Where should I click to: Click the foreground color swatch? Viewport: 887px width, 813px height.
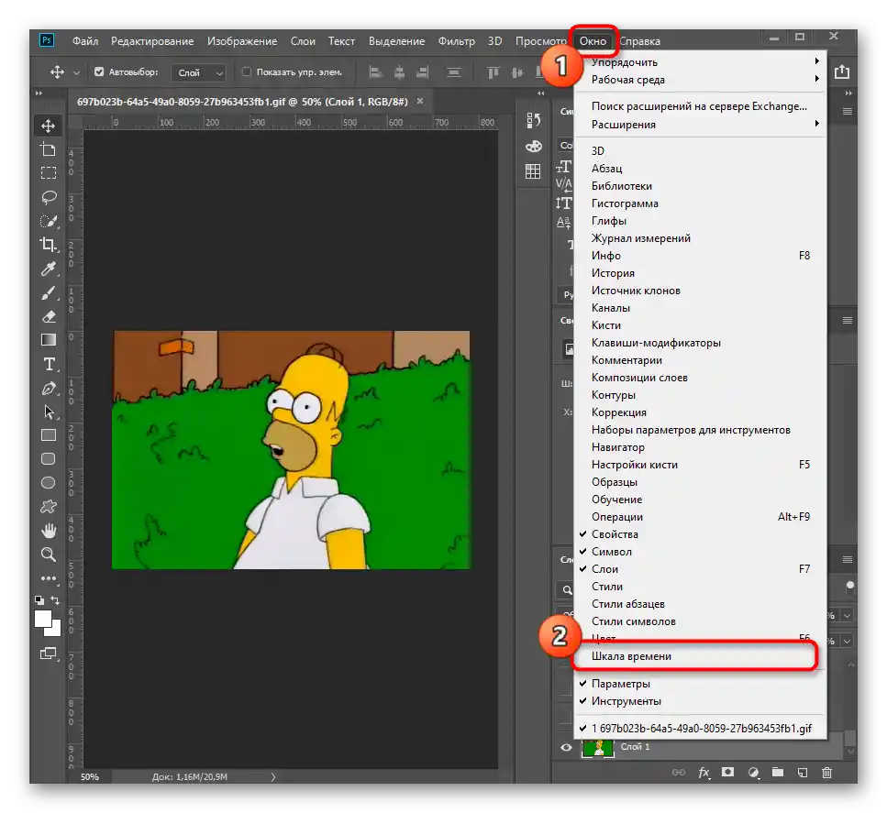point(43,620)
